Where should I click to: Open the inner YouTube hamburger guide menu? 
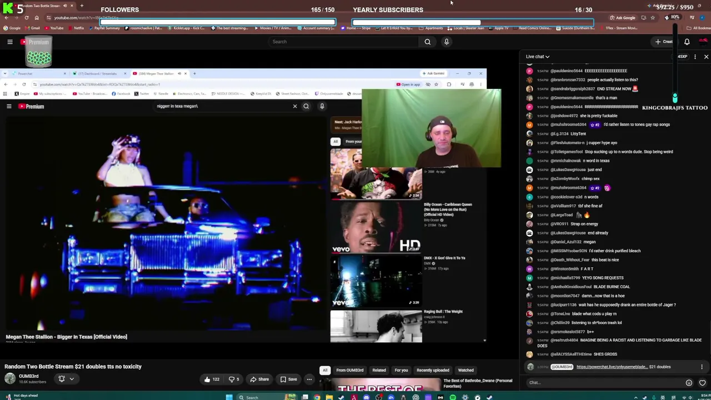coord(9,106)
